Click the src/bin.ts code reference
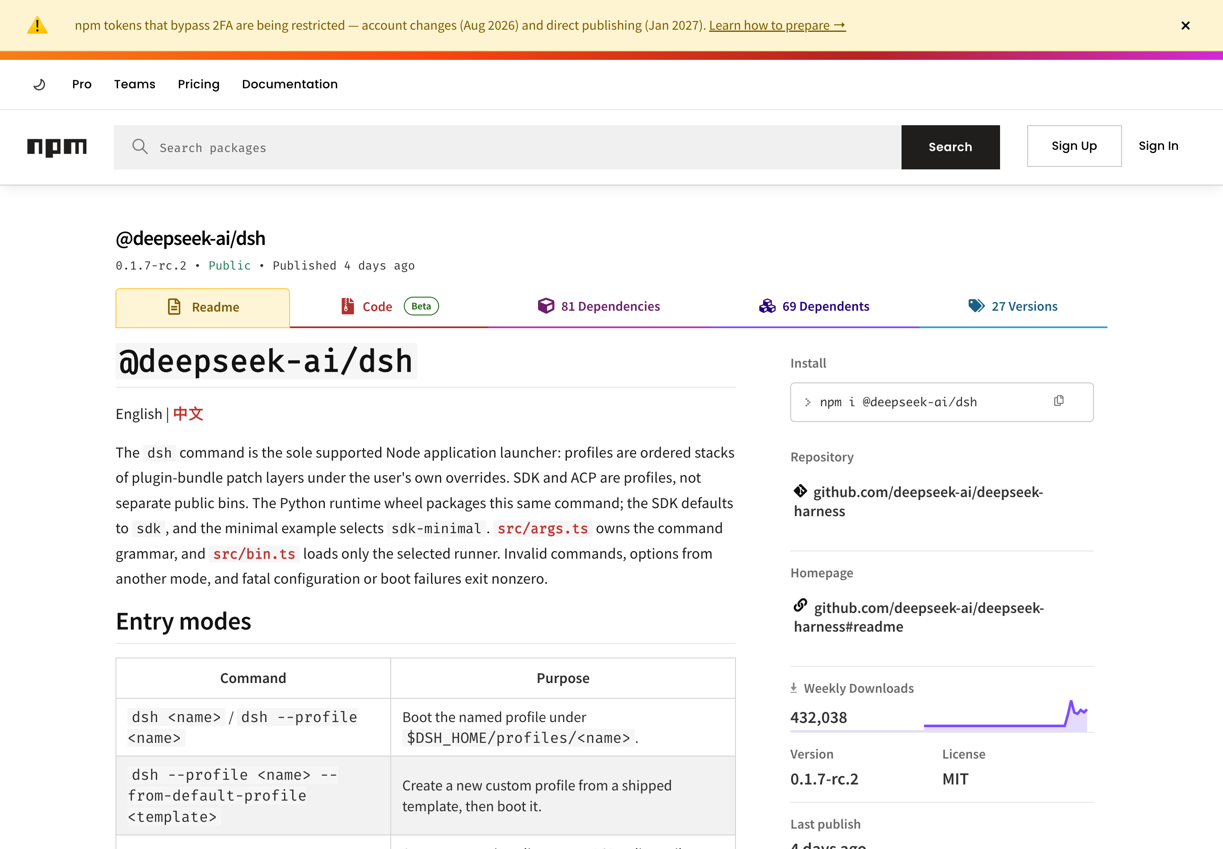The height and width of the screenshot is (849, 1223). click(254, 554)
